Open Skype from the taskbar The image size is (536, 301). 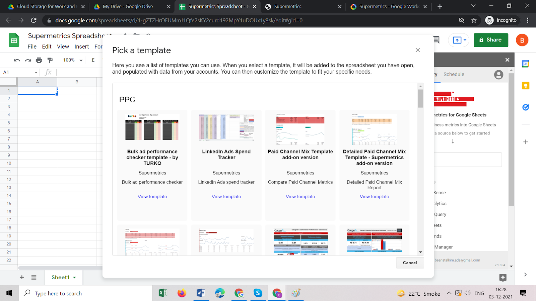tap(258, 293)
